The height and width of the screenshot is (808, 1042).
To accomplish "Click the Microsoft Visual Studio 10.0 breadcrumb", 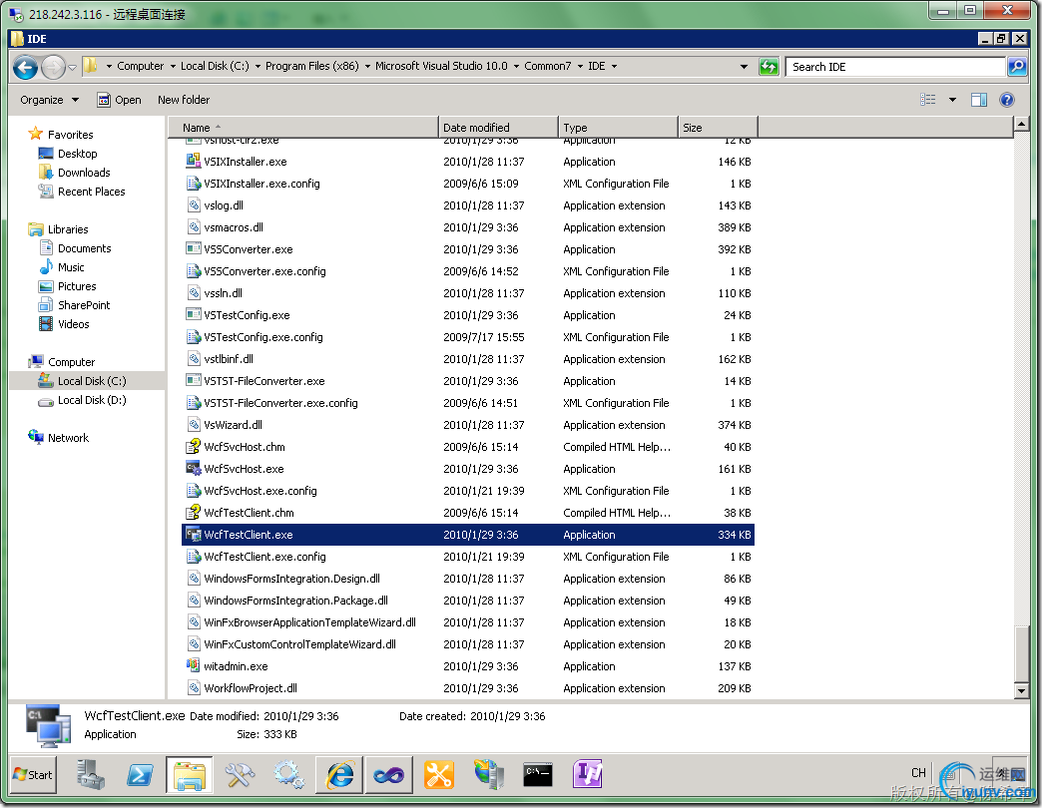I will 441,66.
